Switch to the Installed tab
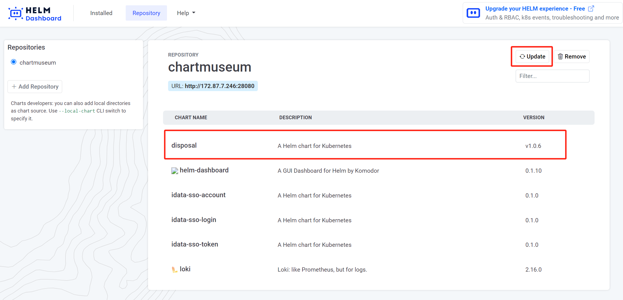 tap(101, 13)
